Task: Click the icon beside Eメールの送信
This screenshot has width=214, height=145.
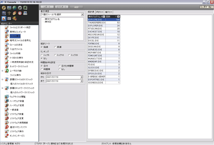Action: (x=7, y=45)
